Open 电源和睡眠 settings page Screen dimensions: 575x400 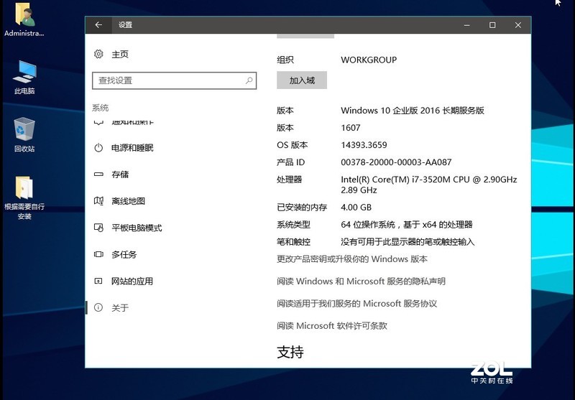pos(132,148)
